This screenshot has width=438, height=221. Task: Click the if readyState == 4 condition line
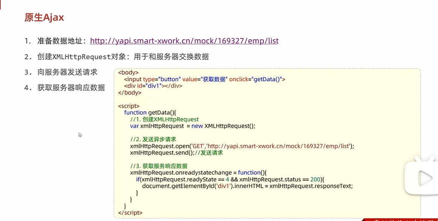point(230,180)
